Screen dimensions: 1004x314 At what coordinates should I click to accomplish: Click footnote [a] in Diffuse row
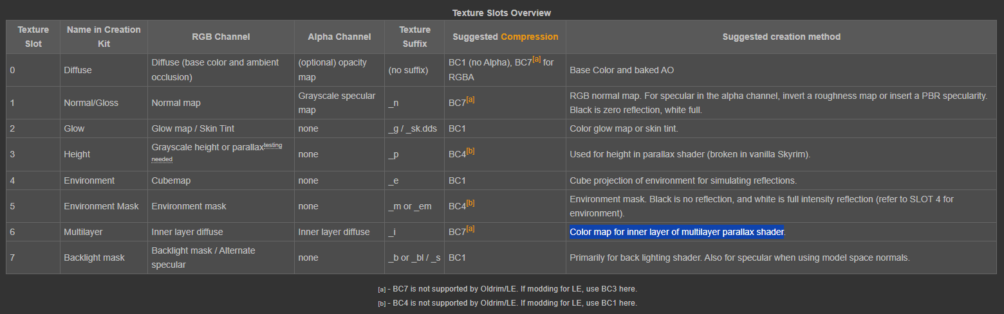pyautogui.click(x=536, y=60)
